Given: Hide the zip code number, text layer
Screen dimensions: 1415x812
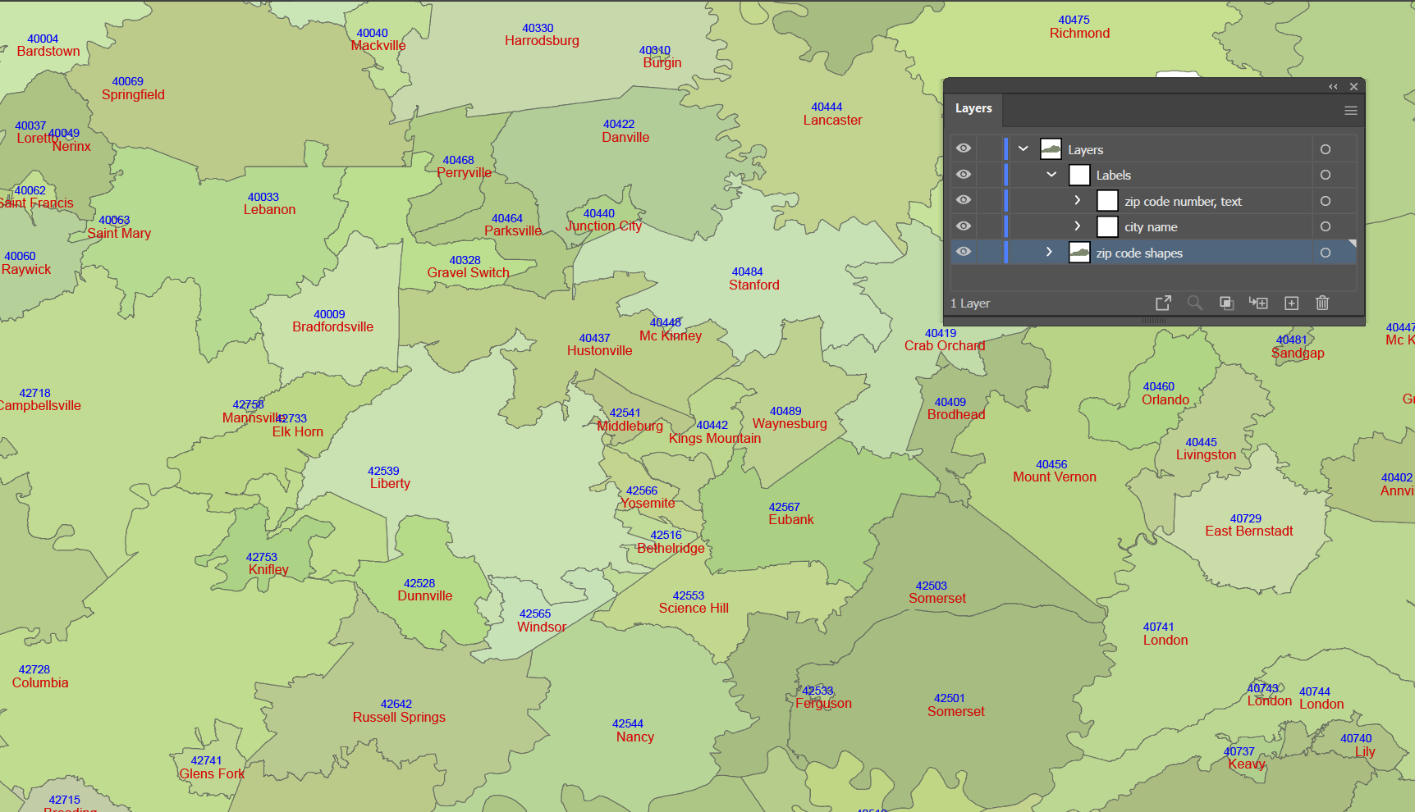Looking at the screenshot, I should (964, 200).
